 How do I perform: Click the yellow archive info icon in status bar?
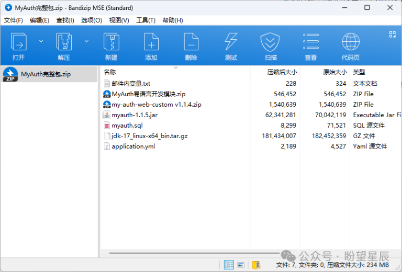pos(256,265)
